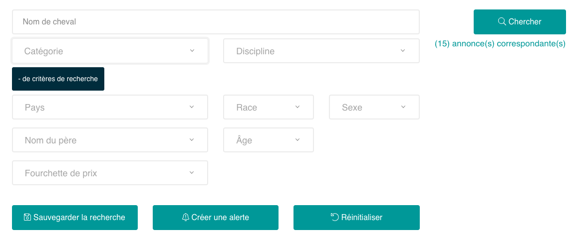Open the Catégorie dropdown

coord(110,51)
